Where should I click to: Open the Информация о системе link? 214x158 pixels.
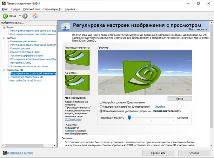(20, 153)
